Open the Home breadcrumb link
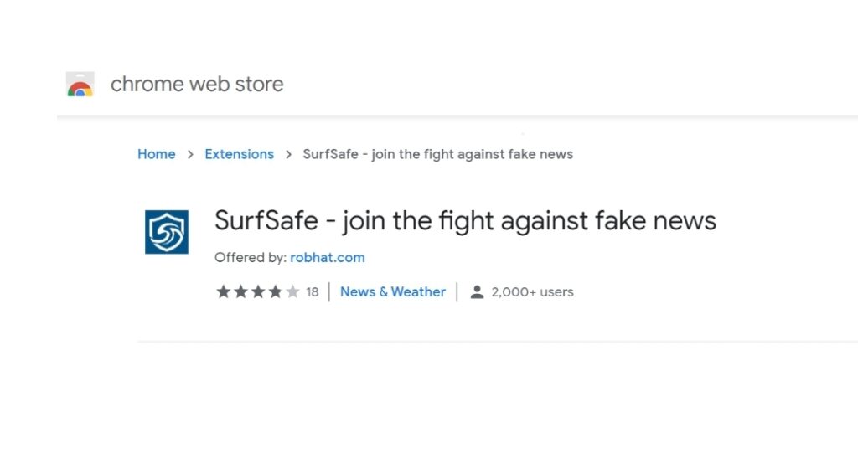Image resolution: width=858 pixels, height=469 pixels. (157, 154)
